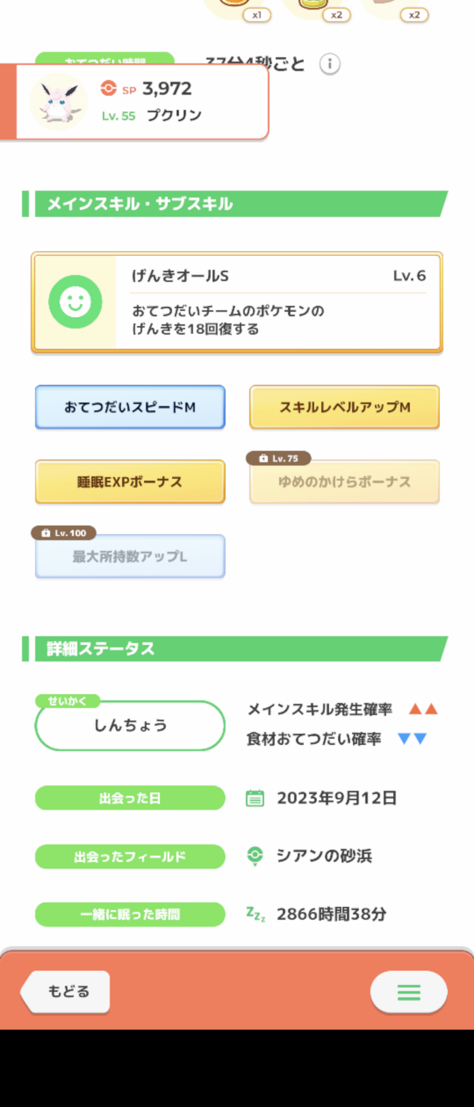Tap the calendar icon by 2023年9月12日
The width and height of the screenshot is (474, 1107).
coord(255,798)
